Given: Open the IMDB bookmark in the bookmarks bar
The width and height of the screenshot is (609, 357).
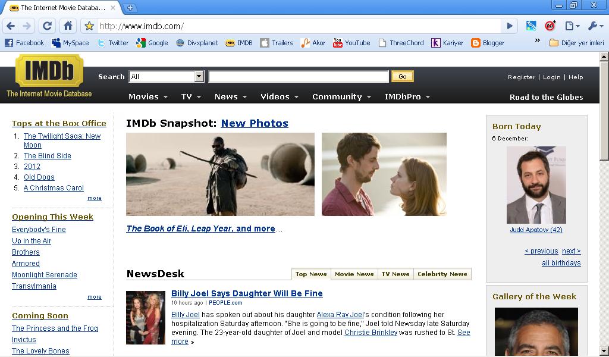Looking at the screenshot, I should point(239,43).
